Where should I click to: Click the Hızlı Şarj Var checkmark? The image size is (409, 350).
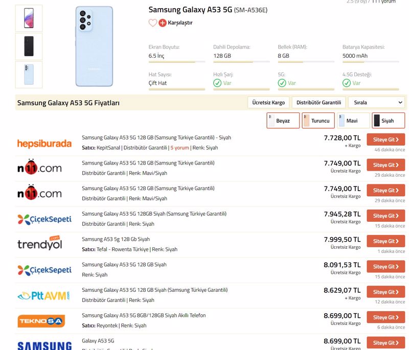pos(217,83)
